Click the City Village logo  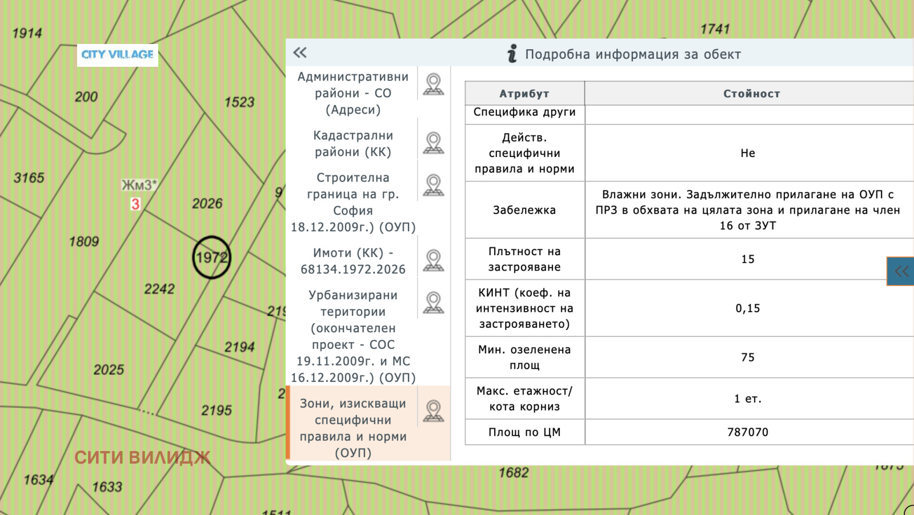118,55
